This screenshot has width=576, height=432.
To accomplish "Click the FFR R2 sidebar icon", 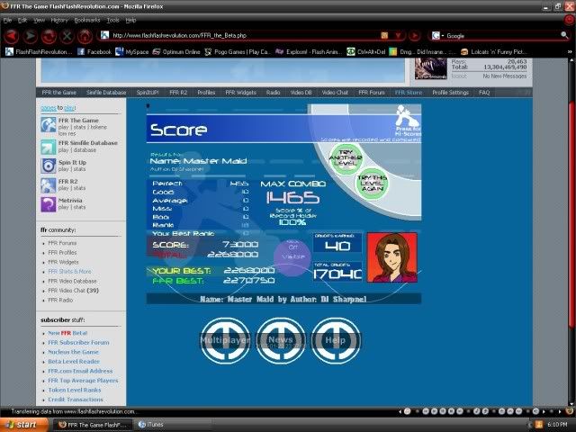I will [48, 185].
